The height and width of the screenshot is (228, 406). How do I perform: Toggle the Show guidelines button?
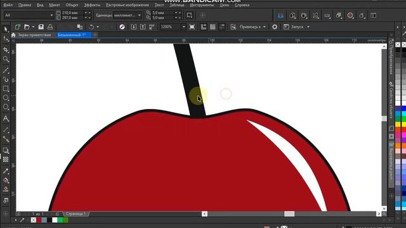tap(222, 27)
